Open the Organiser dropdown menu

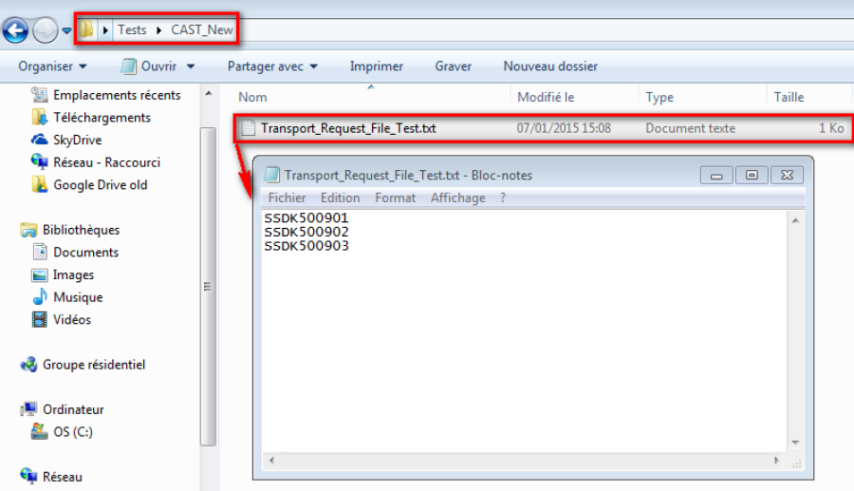pos(52,66)
